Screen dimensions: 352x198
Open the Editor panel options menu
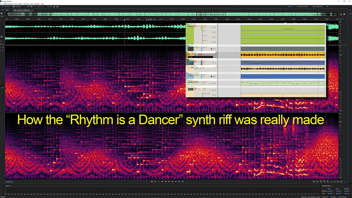[x=32, y=10]
